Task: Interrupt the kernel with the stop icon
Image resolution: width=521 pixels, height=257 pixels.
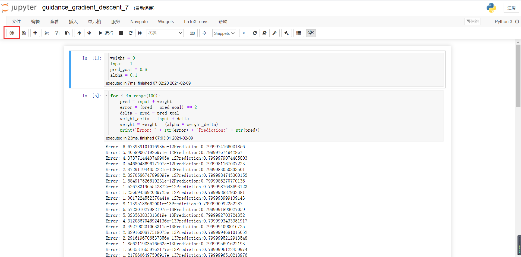Action: [121, 33]
